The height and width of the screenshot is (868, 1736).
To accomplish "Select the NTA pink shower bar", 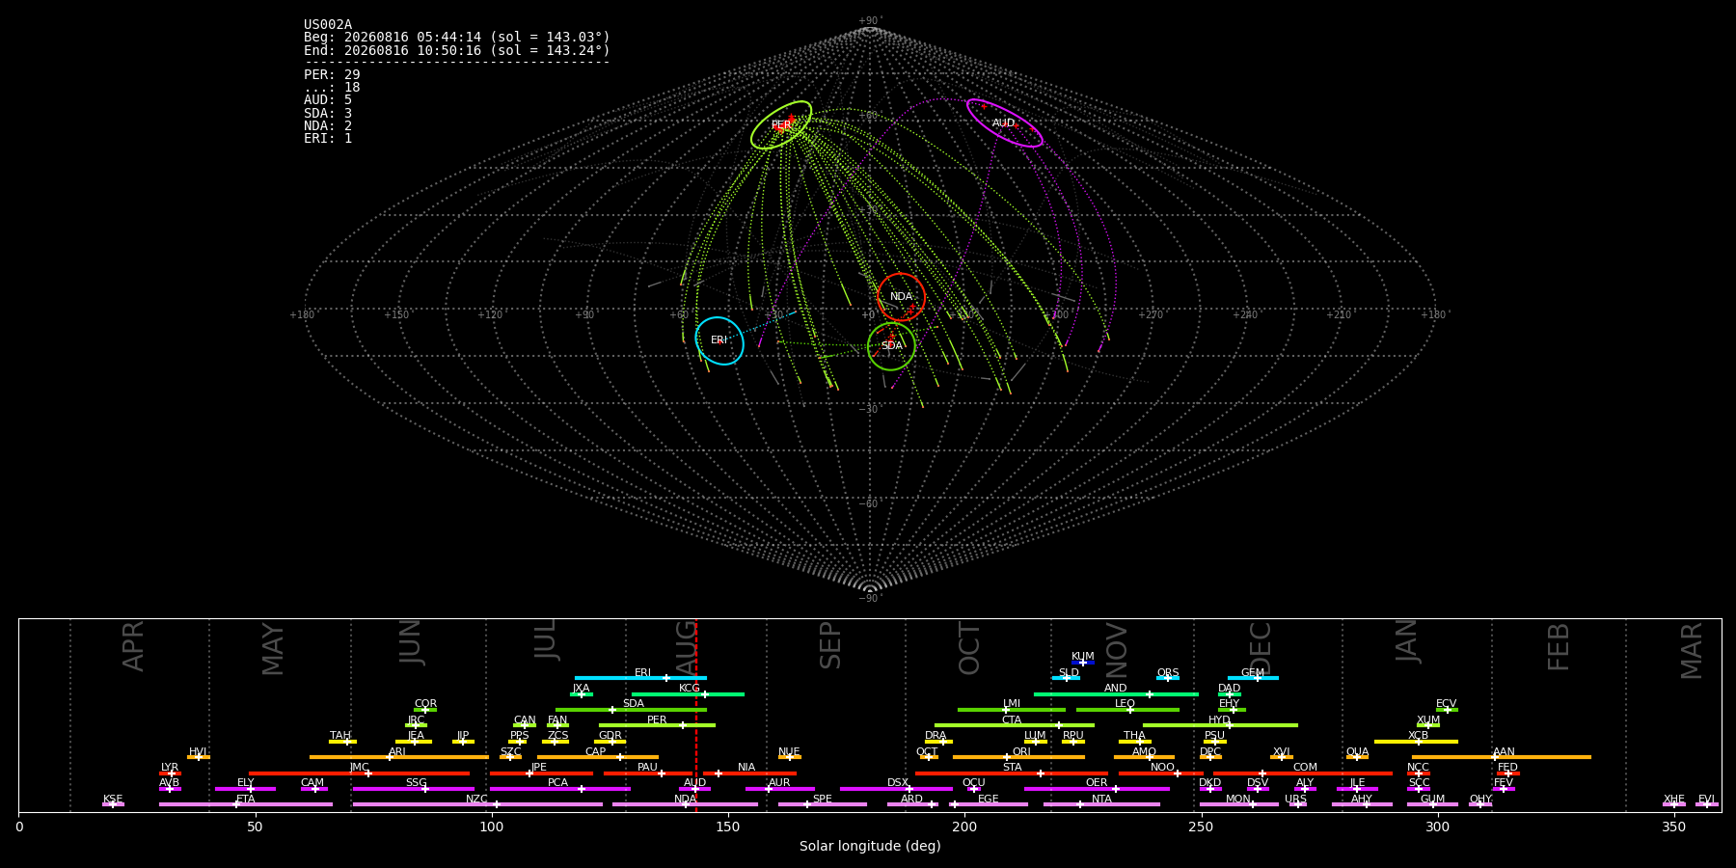I will pos(1101,804).
